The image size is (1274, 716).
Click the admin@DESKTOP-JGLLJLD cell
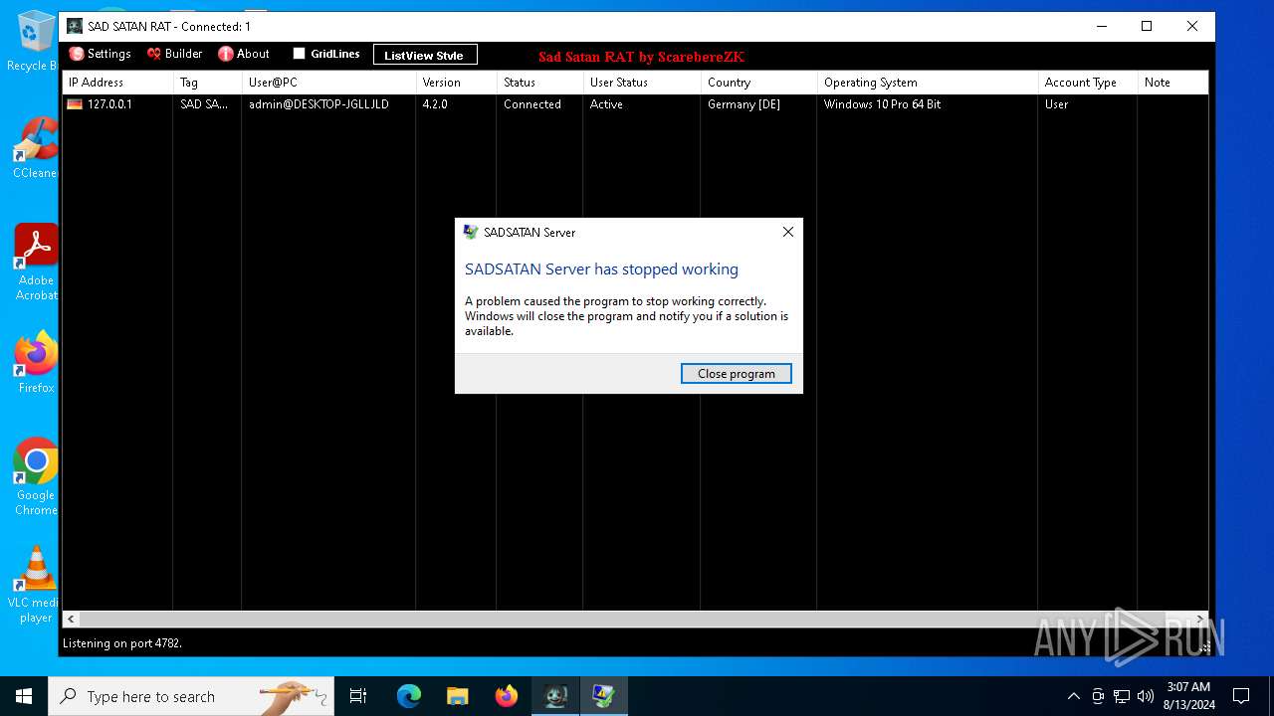[x=318, y=104]
